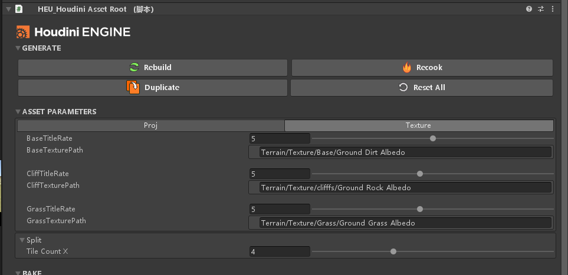Click the Recook button

(x=422, y=68)
